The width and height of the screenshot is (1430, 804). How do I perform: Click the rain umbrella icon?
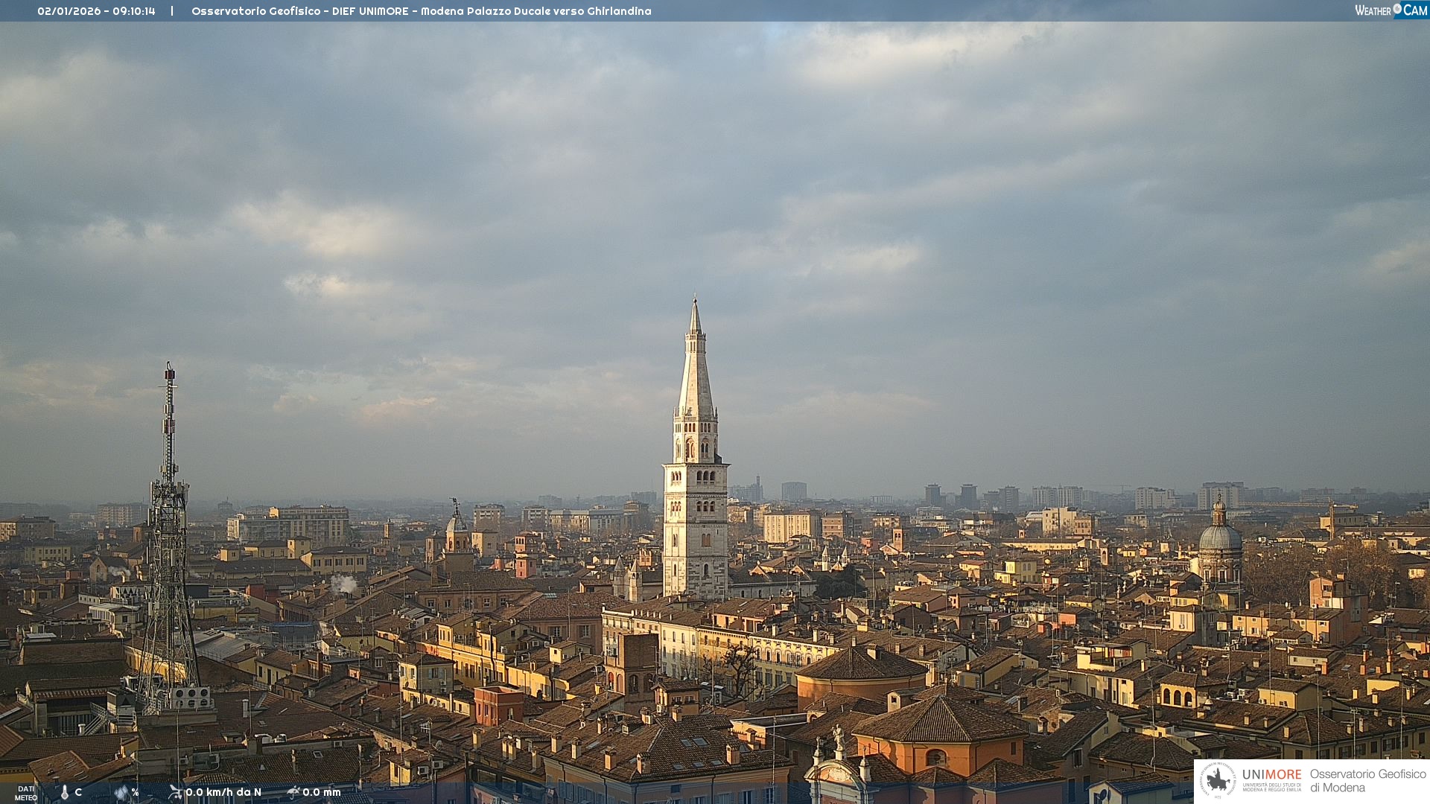[x=293, y=792]
